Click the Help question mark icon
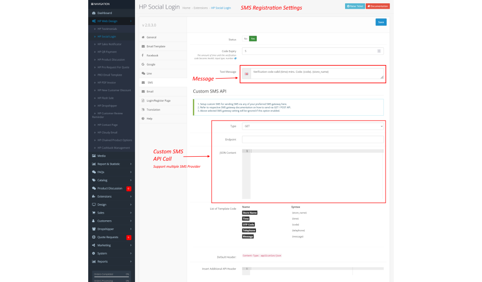Viewport: 482px width, 282px height. coord(143,119)
